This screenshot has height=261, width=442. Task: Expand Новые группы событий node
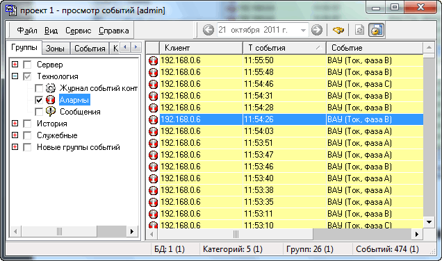(x=15, y=146)
